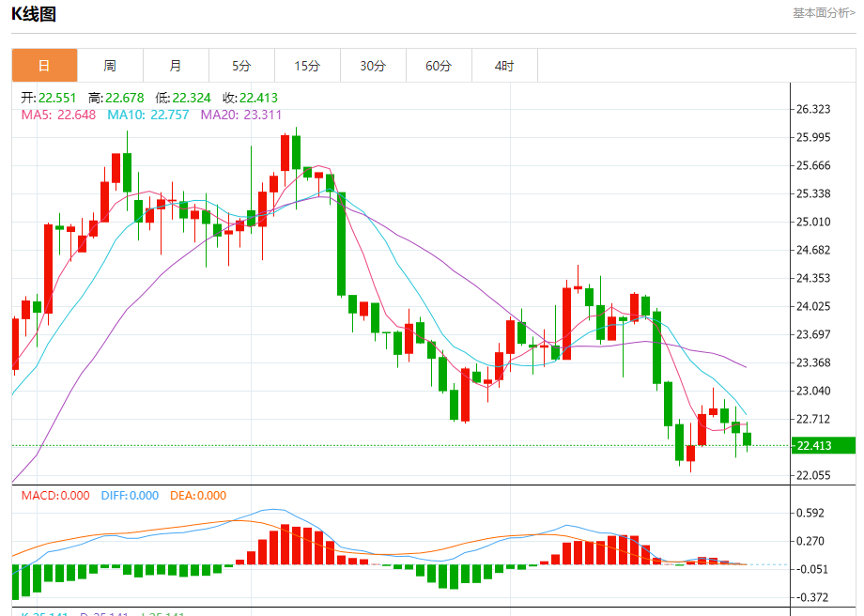Click the K线图 heading

(x=34, y=14)
